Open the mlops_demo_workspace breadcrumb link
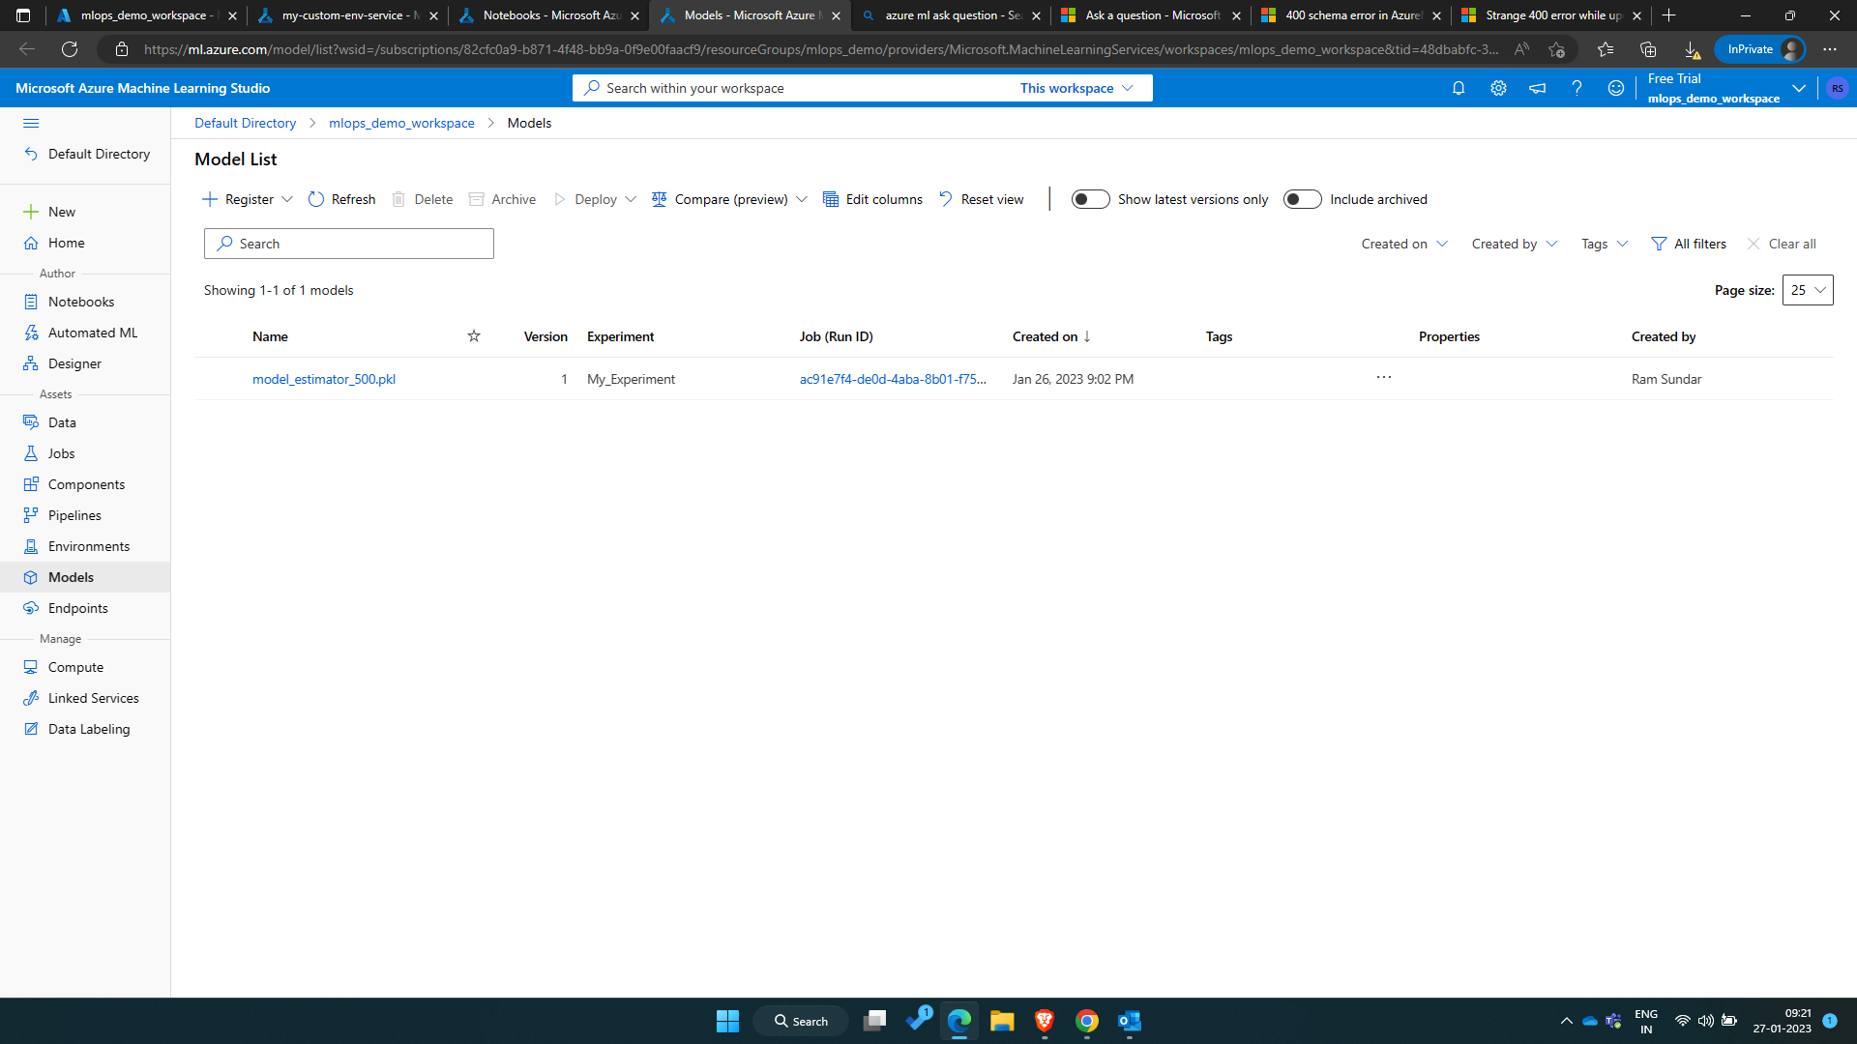Image resolution: width=1857 pixels, height=1044 pixels. coord(401,123)
